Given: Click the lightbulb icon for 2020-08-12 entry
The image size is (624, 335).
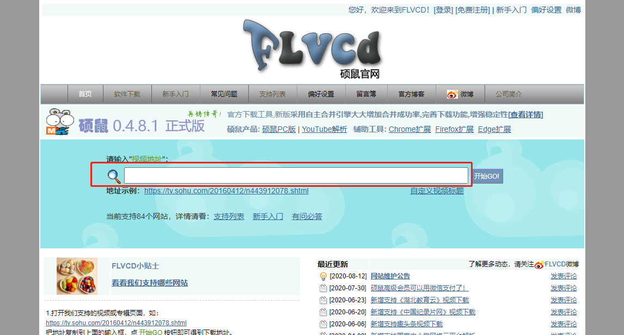Looking at the screenshot, I should pyautogui.click(x=323, y=276).
